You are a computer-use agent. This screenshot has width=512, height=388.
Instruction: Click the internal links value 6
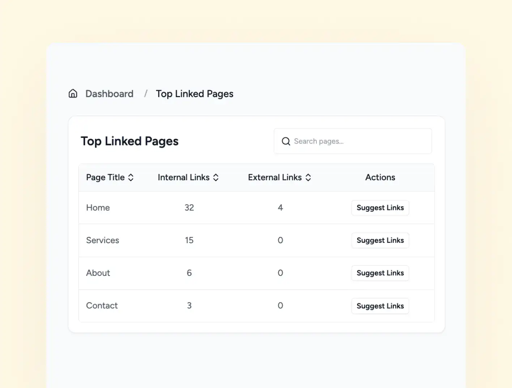[189, 273]
